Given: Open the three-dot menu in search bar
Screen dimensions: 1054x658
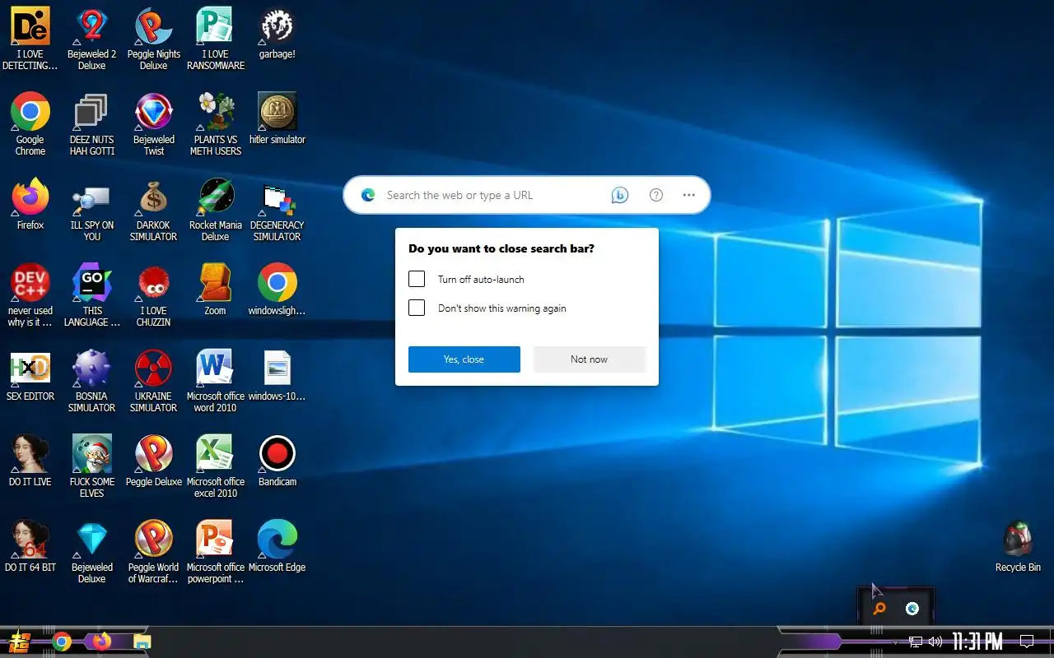Looking at the screenshot, I should 689,195.
